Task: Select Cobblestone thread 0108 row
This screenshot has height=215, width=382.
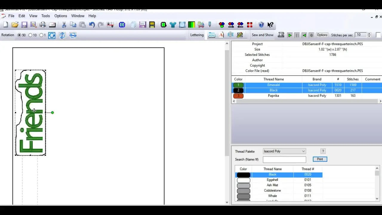Action: 278,191
